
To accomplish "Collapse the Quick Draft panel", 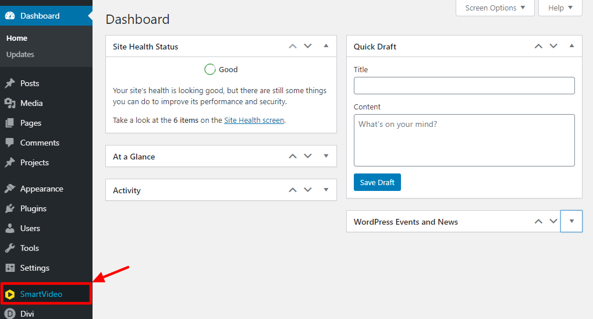I will (572, 46).
